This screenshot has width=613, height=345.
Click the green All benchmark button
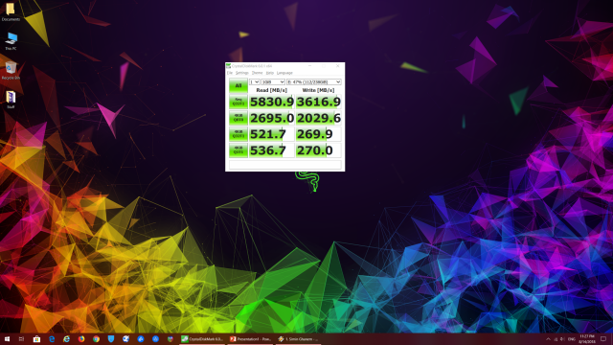[x=238, y=85]
